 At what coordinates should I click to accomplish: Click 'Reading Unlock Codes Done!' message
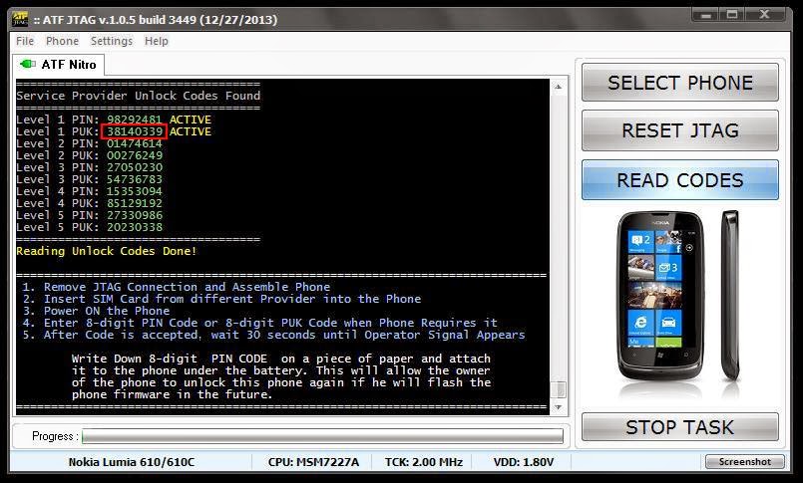pos(107,251)
